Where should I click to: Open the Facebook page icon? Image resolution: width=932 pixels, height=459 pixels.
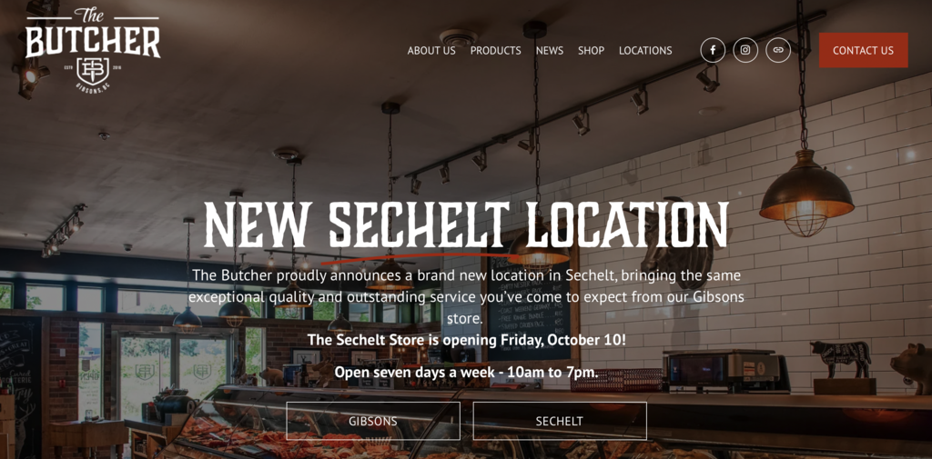713,50
